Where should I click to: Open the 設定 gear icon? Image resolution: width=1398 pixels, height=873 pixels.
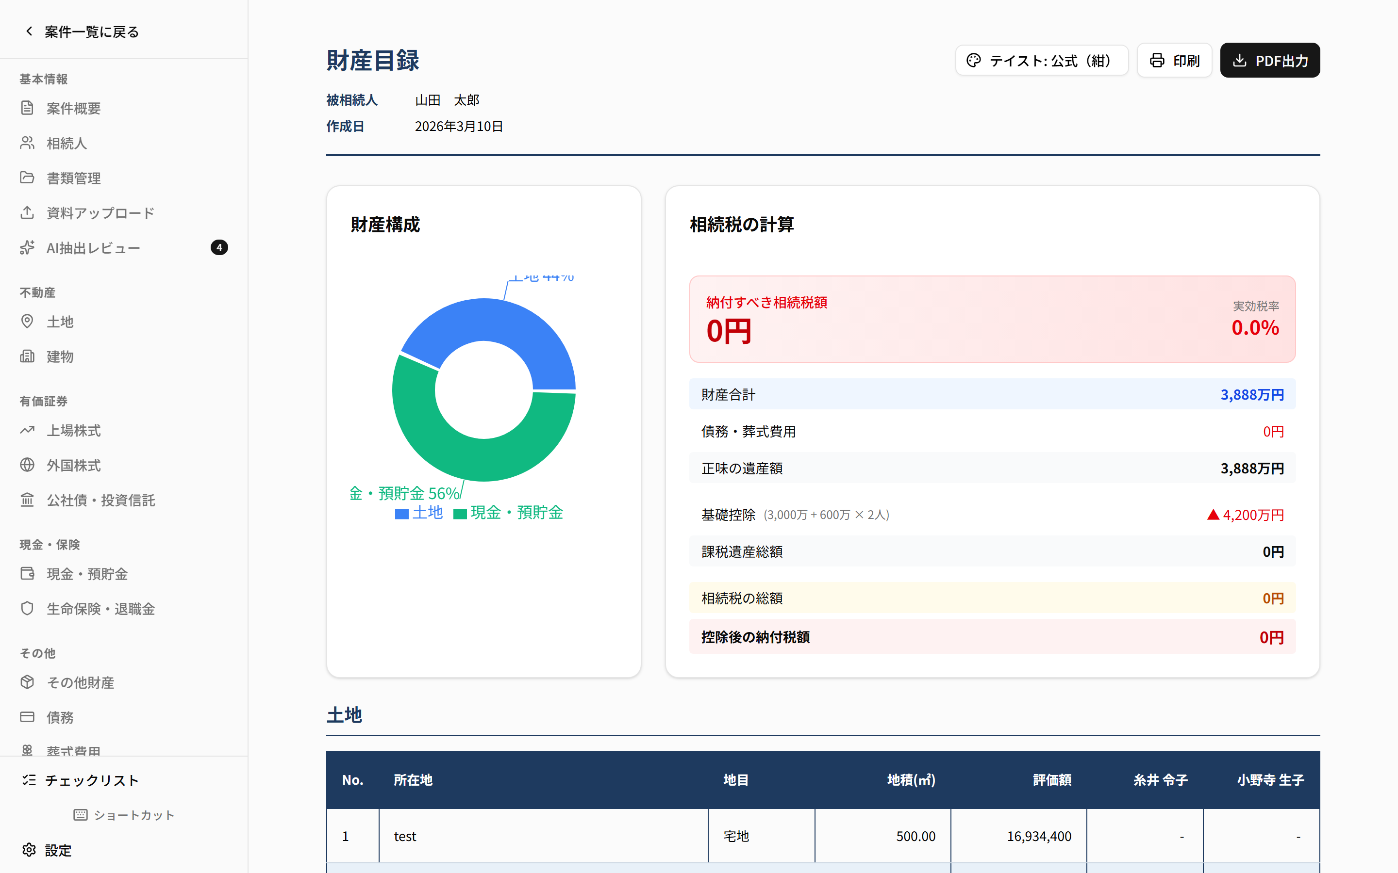pyautogui.click(x=29, y=850)
